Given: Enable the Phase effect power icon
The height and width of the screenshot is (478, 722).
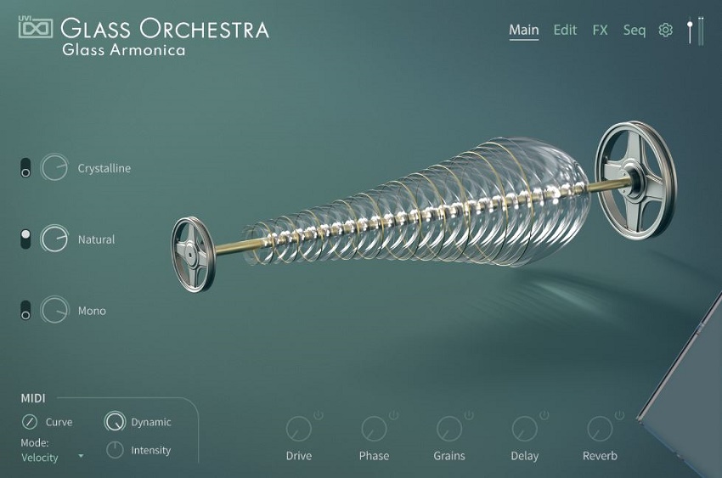Looking at the screenshot, I should pos(393,415).
